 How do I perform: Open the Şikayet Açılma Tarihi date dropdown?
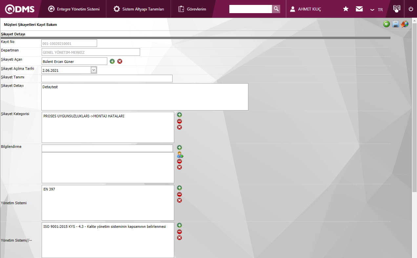[94, 70]
